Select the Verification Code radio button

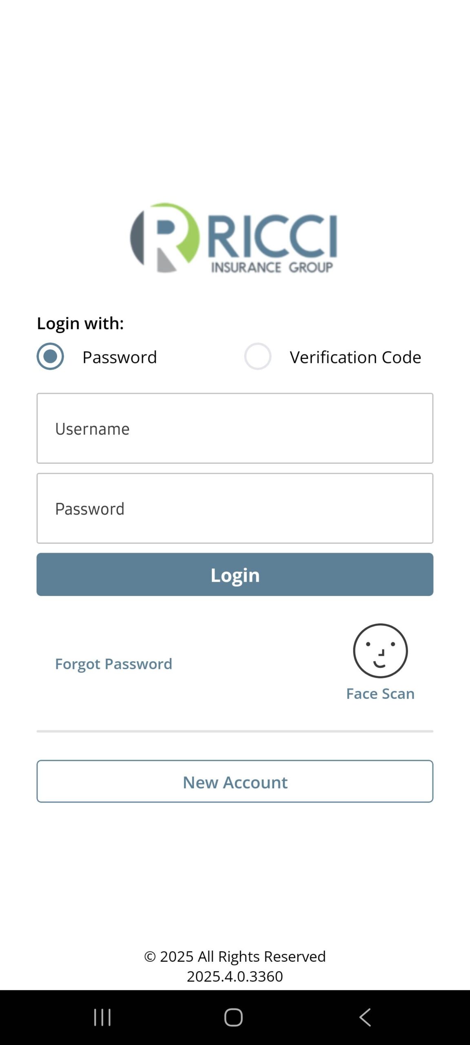point(257,356)
